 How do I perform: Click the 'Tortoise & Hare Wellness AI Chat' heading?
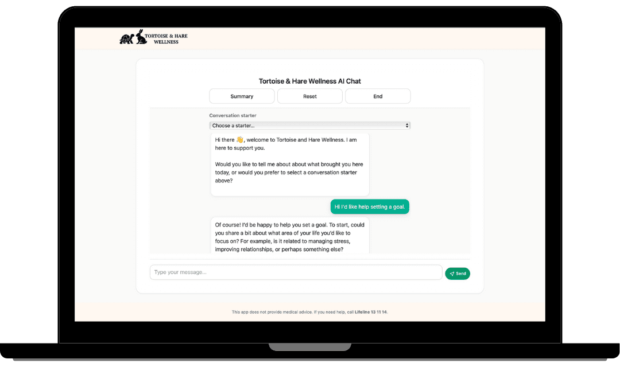(x=309, y=81)
